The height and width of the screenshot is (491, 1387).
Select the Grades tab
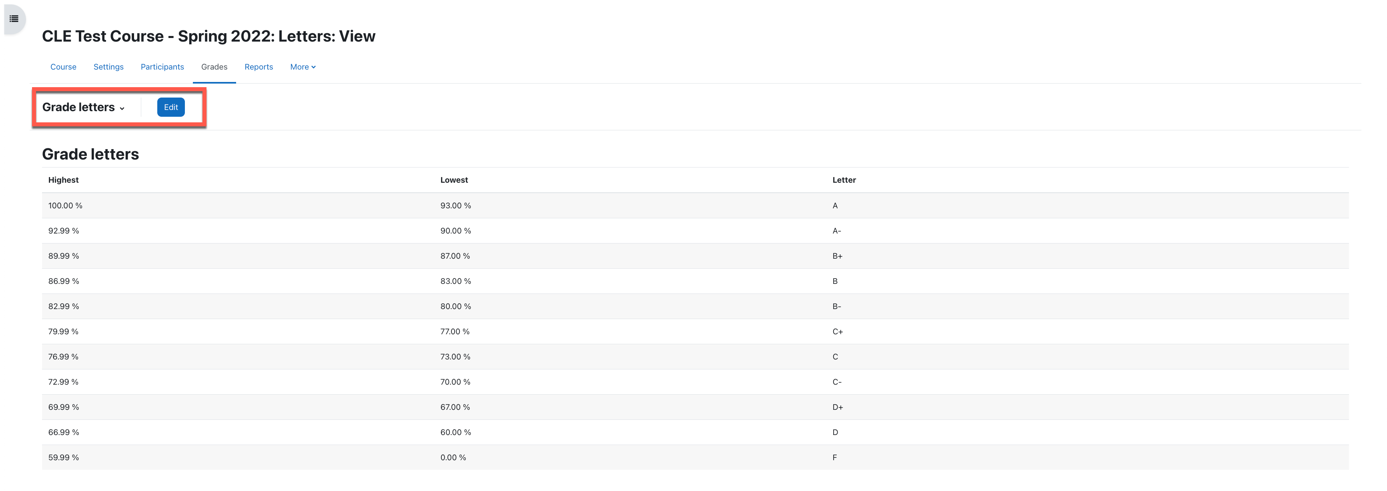(x=214, y=67)
